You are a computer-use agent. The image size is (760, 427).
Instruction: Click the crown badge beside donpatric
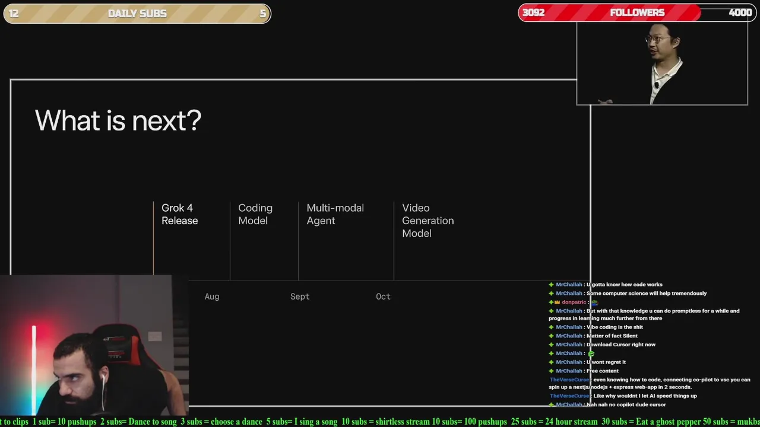click(x=558, y=302)
